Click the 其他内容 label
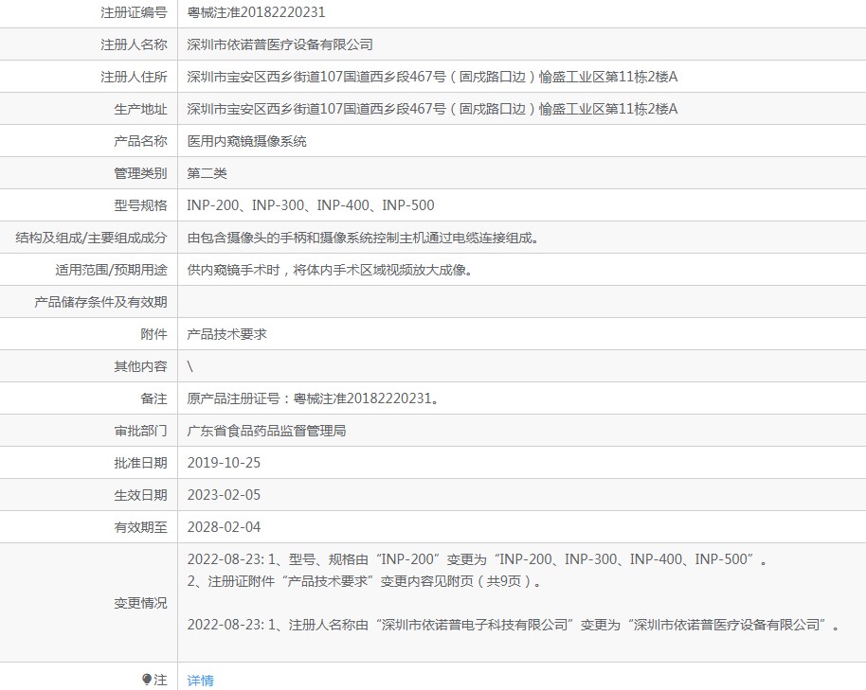This screenshot has width=866, height=690. point(140,366)
